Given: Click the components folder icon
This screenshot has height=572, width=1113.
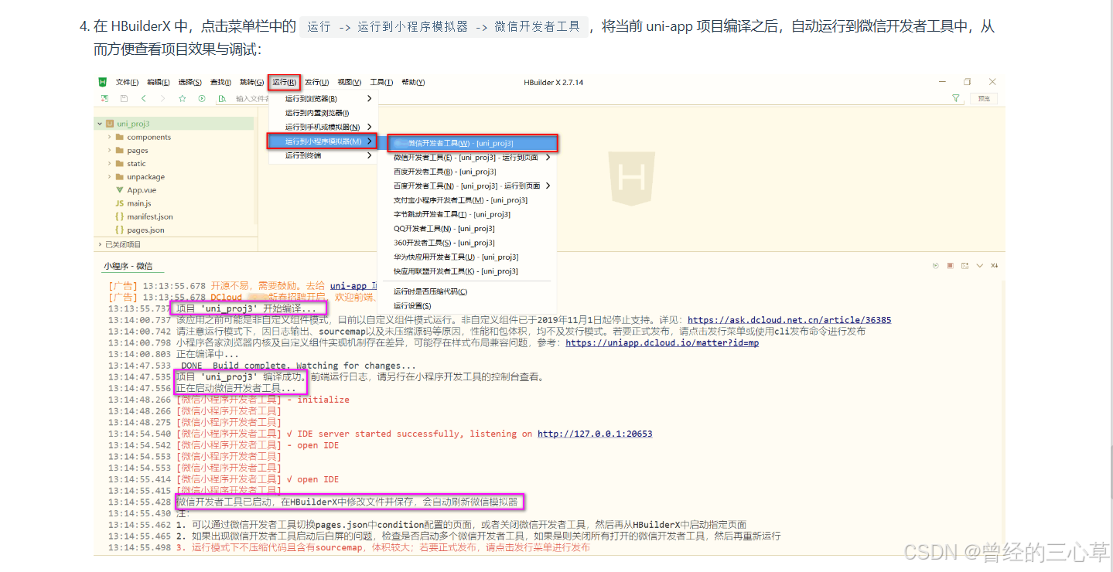Looking at the screenshot, I should pos(120,137).
